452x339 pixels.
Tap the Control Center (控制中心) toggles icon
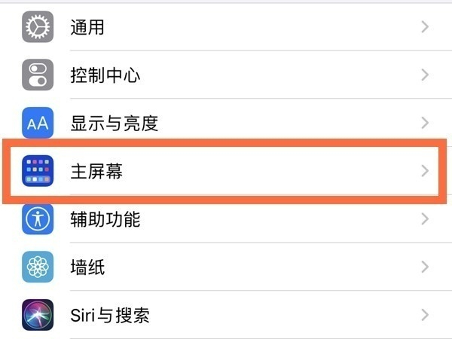point(38,75)
